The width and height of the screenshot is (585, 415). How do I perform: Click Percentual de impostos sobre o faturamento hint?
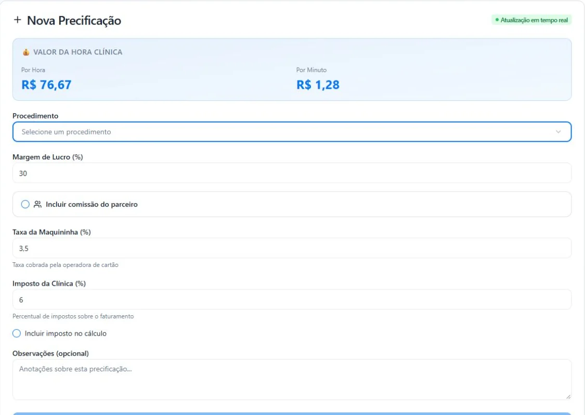(x=73, y=316)
